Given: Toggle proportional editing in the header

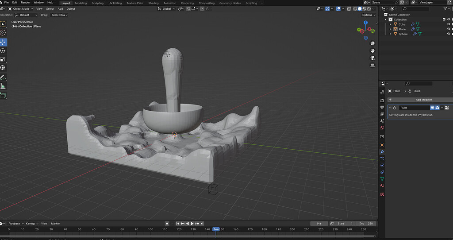Looking at the screenshot, I should [202, 9].
